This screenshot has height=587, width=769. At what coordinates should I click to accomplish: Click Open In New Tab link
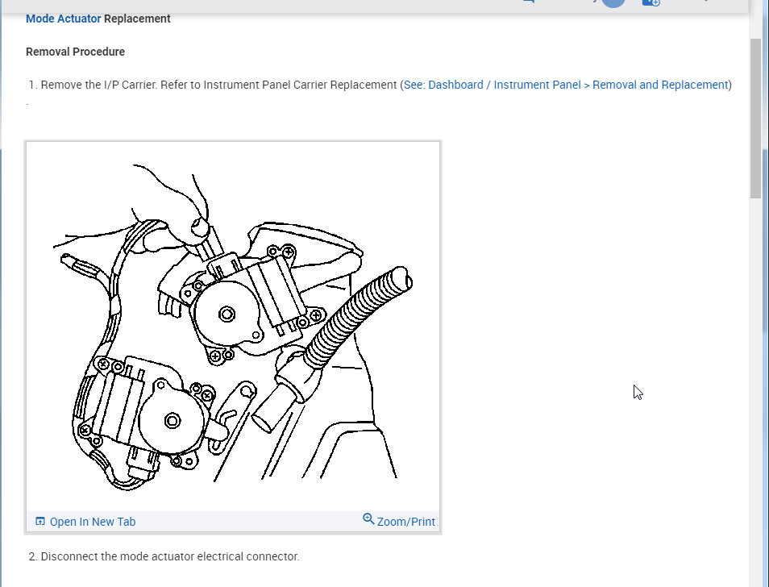pos(93,522)
